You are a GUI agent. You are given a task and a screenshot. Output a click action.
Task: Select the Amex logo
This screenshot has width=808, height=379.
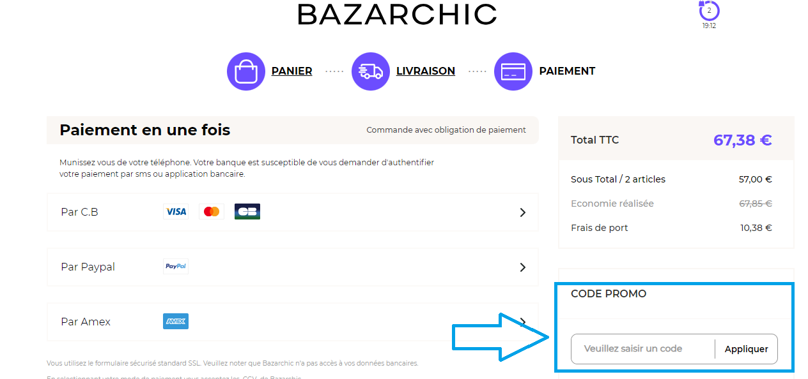pyautogui.click(x=176, y=322)
